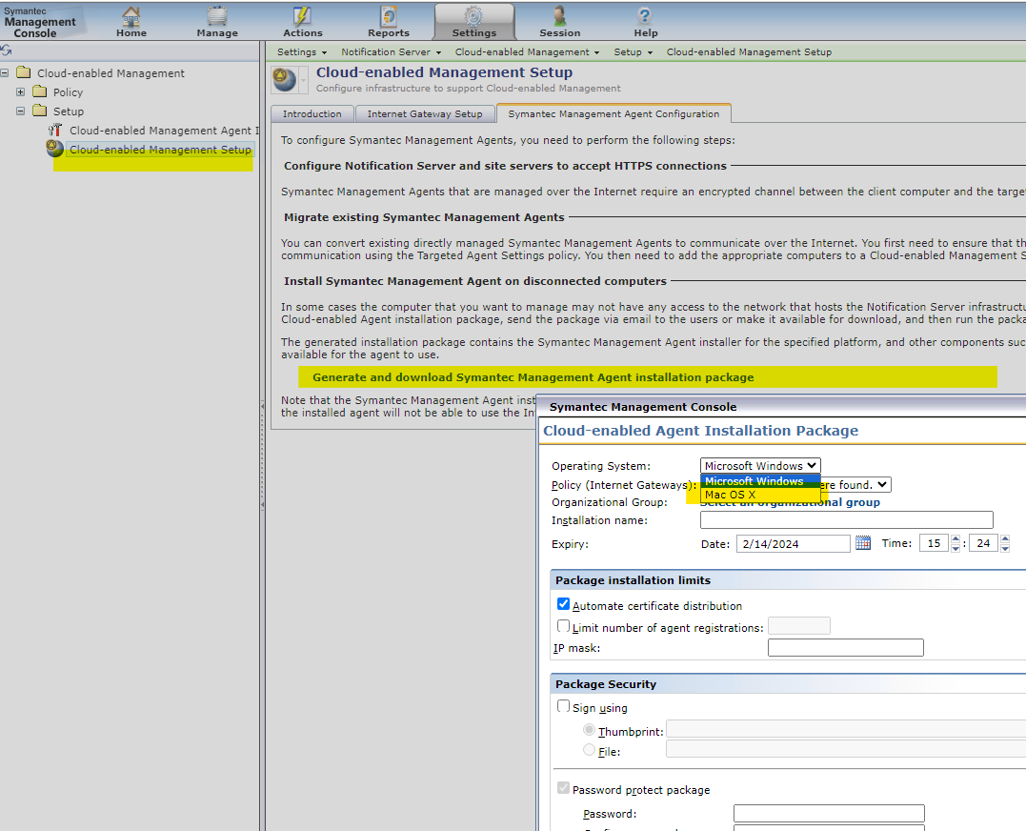Open the Home icon in top toolbar
Viewport: 1026px width, 831px height.
[131, 17]
